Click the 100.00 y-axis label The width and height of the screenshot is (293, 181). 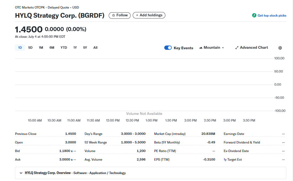(x=279, y=58)
